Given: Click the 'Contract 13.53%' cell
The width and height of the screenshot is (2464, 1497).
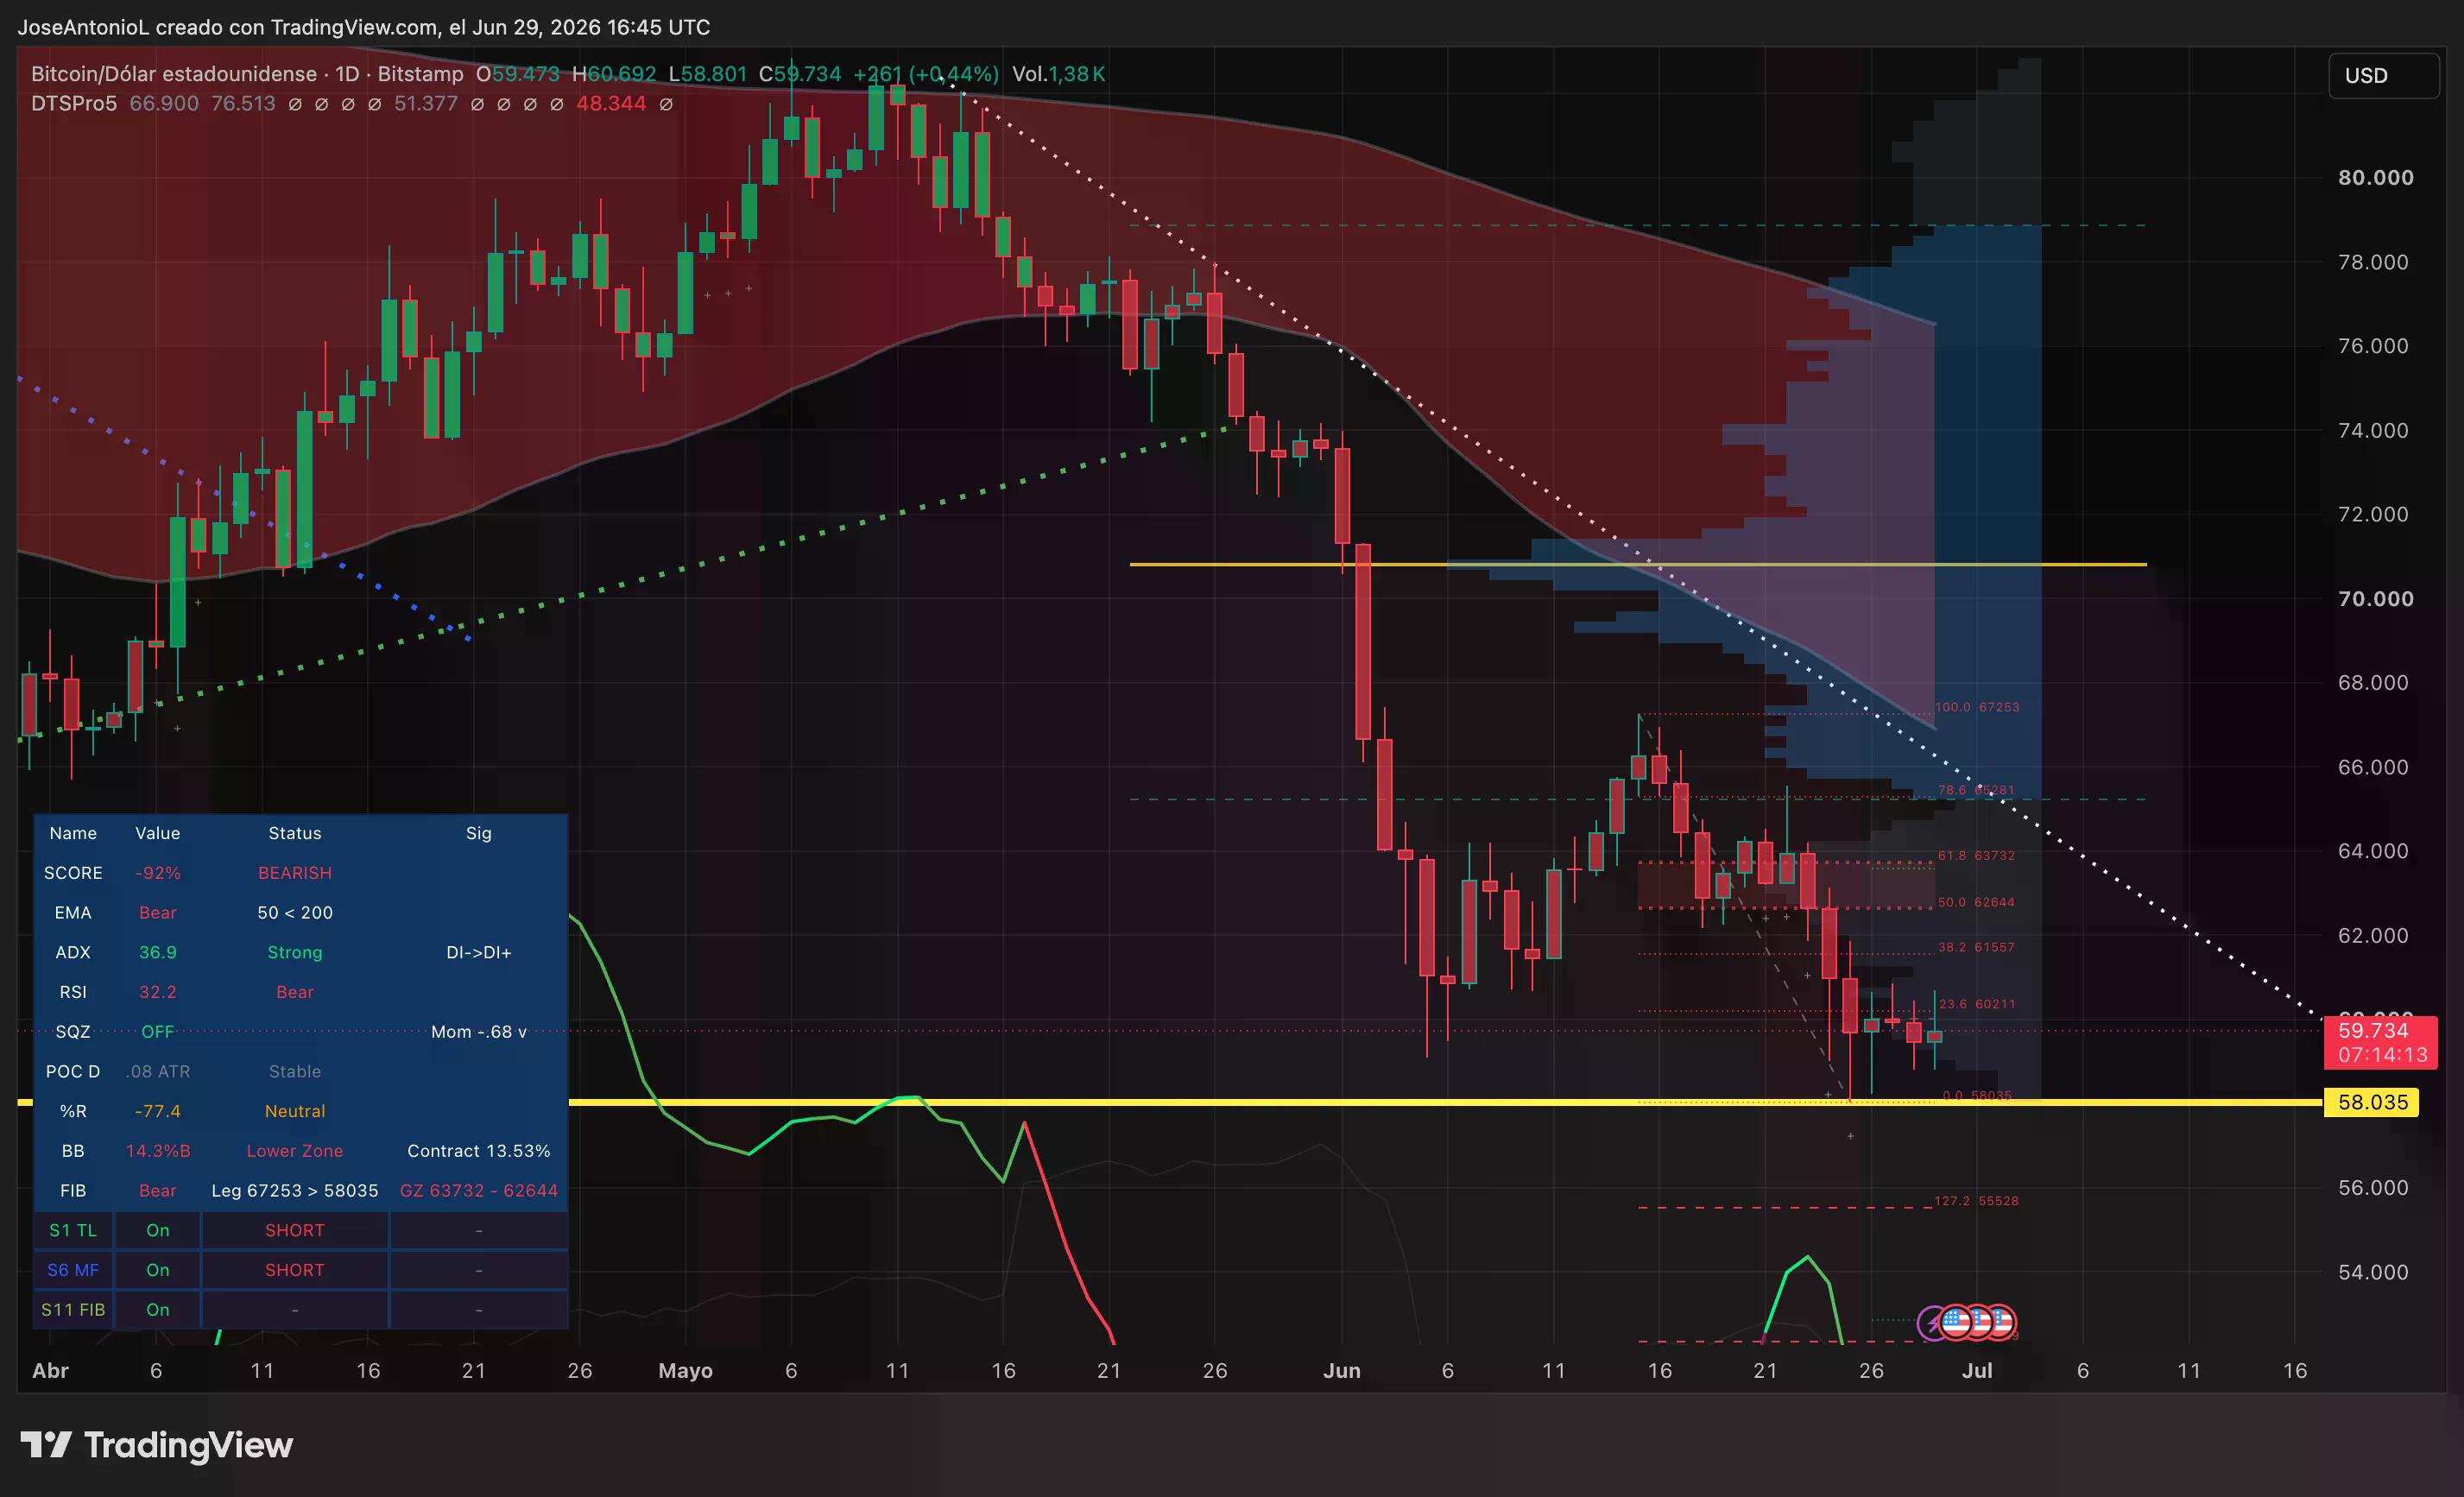Looking at the screenshot, I should 479,1151.
